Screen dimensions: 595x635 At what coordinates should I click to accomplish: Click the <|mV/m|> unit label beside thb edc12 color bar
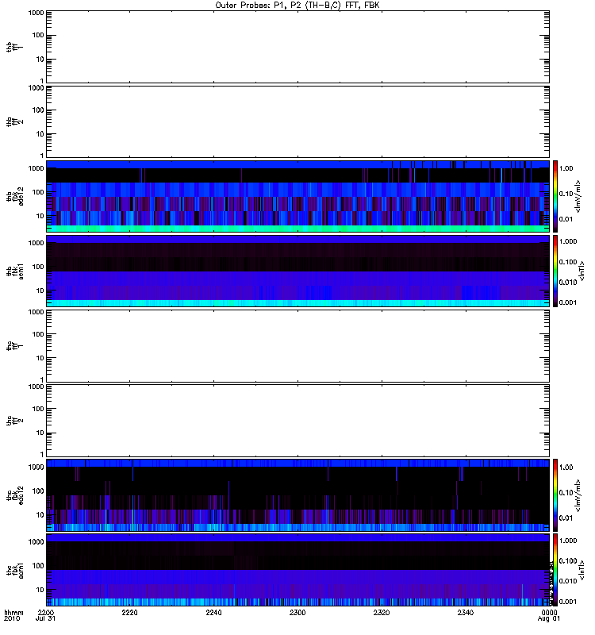click(578, 196)
